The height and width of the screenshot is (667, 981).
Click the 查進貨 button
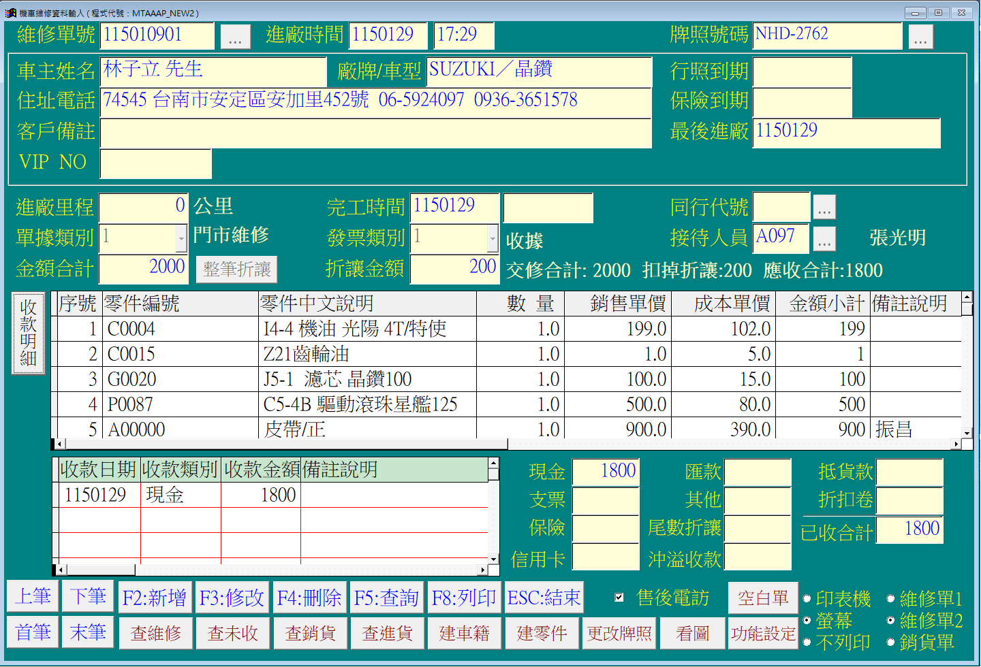click(x=388, y=634)
